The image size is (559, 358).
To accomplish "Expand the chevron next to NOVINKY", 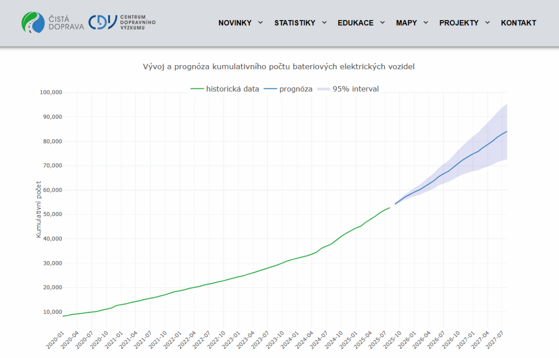I will (260, 22).
